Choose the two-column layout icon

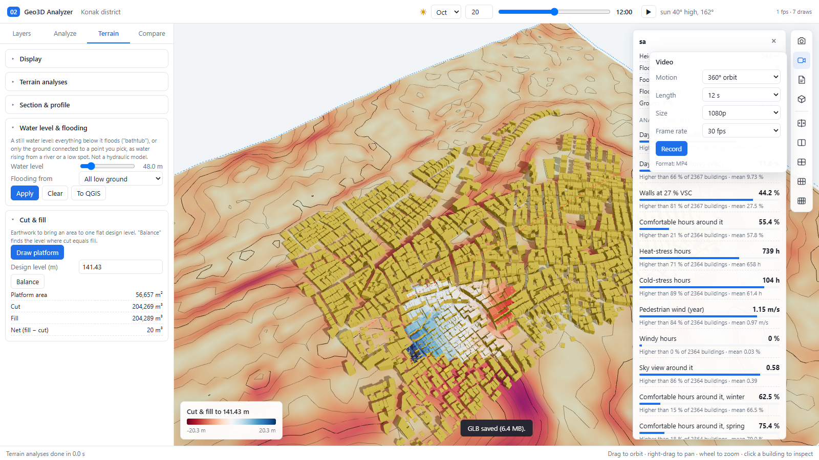click(802, 143)
